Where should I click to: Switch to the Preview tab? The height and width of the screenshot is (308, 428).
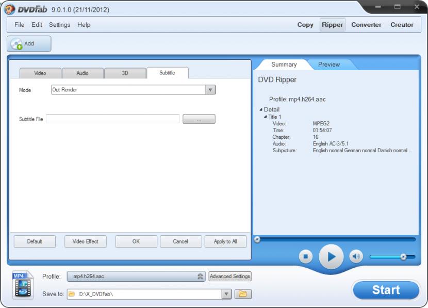tap(329, 64)
